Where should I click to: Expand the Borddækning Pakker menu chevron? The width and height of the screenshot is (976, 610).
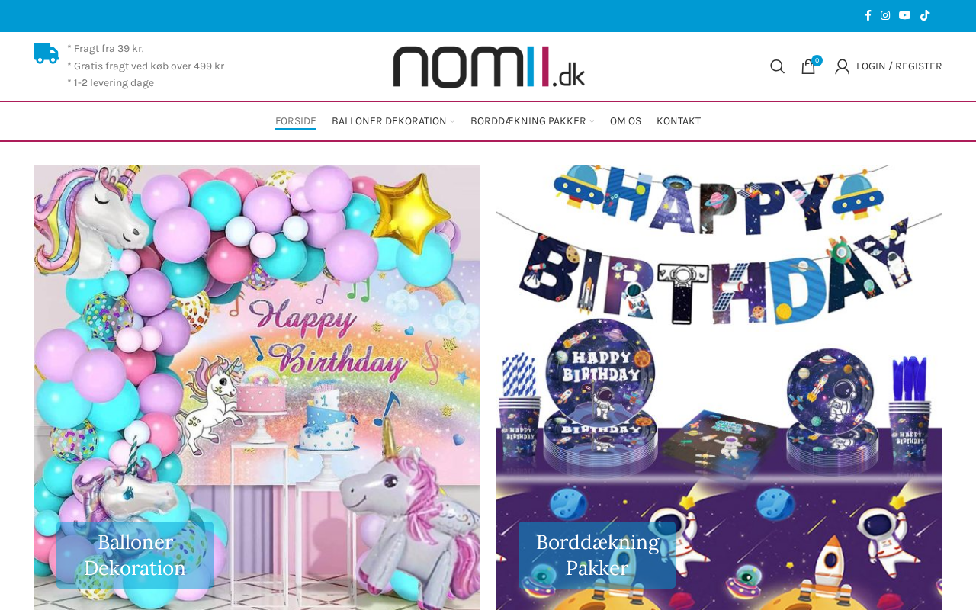tap(592, 121)
